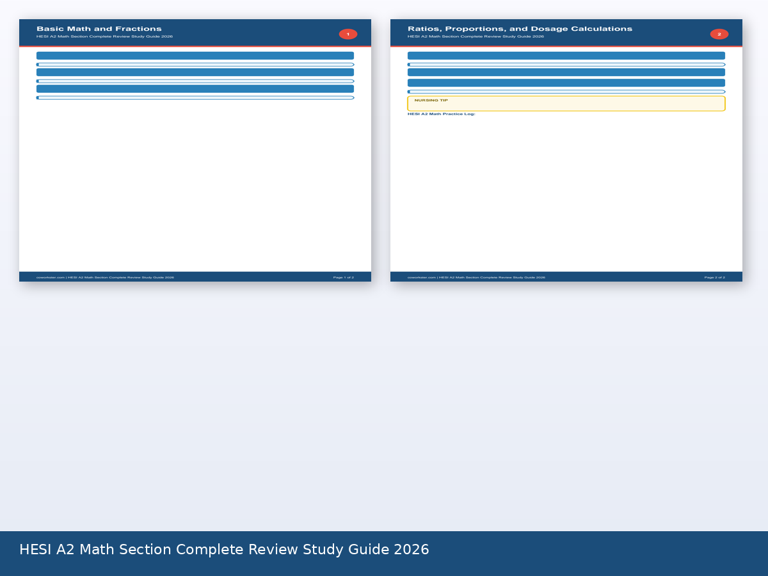Open the Basic Math and Fractions page thumbnail
768x576 pixels.
195,150
